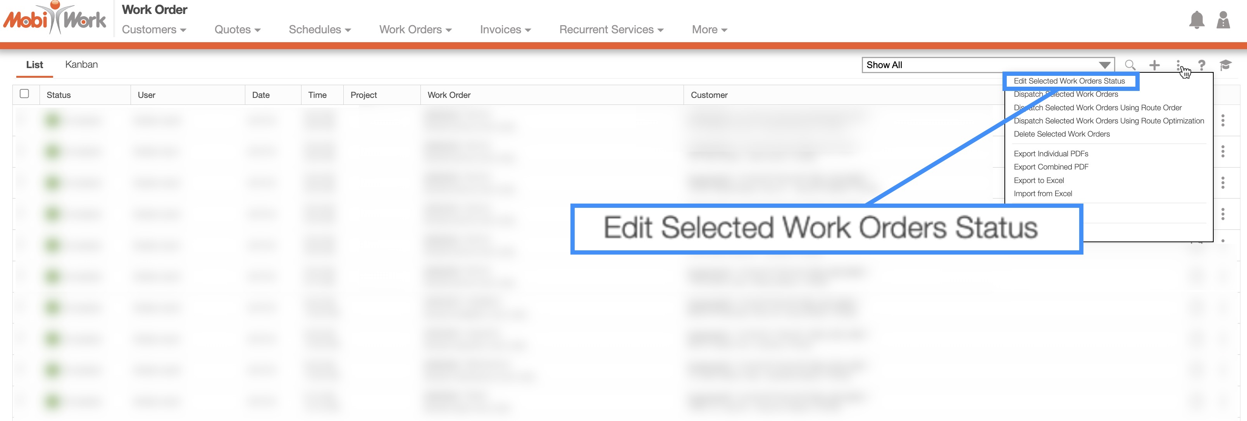Click the search magnifier icon
The height and width of the screenshot is (421, 1247).
pos(1130,65)
